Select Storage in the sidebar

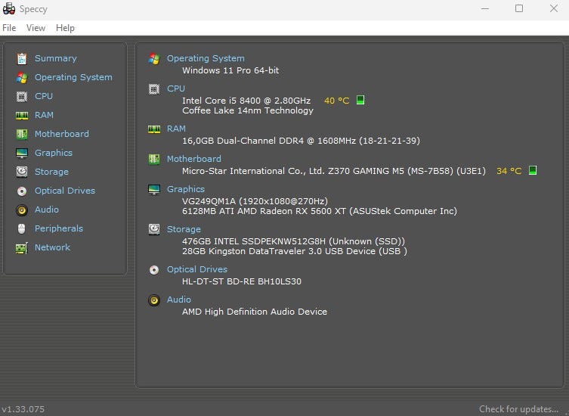click(51, 172)
